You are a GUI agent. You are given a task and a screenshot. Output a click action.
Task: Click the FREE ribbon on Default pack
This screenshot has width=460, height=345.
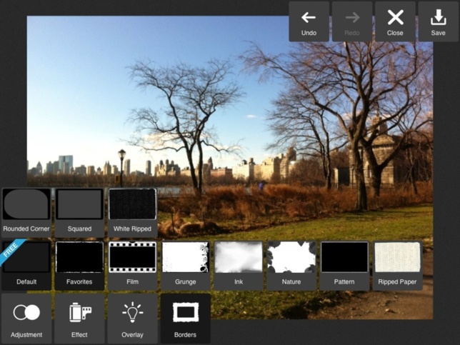(11, 251)
